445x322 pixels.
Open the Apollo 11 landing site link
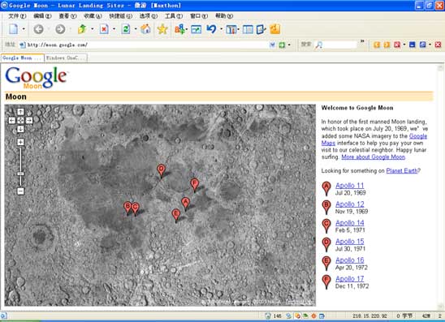click(x=349, y=186)
